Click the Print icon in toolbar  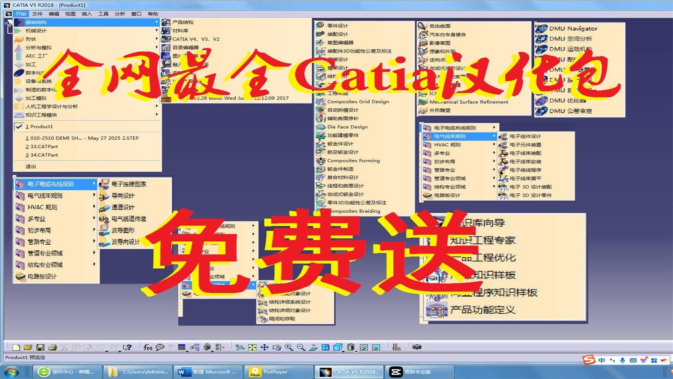(x=53, y=347)
